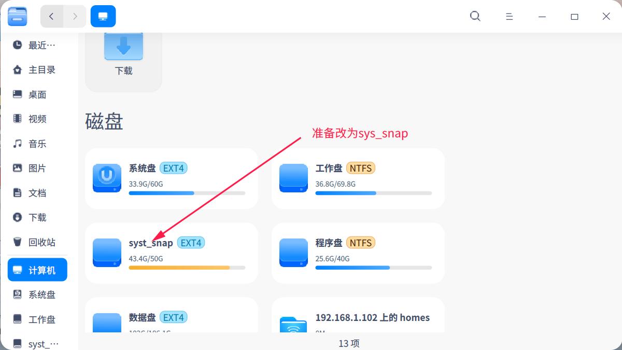The width and height of the screenshot is (622, 350).
Task: Open the search icon in the title bar
Action: [475, 16]
